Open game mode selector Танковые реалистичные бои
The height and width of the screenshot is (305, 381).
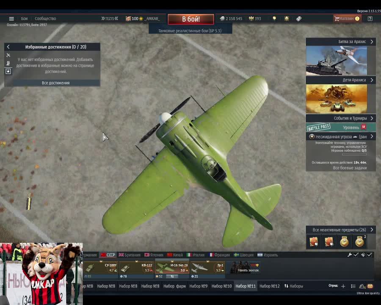[190, 30]
